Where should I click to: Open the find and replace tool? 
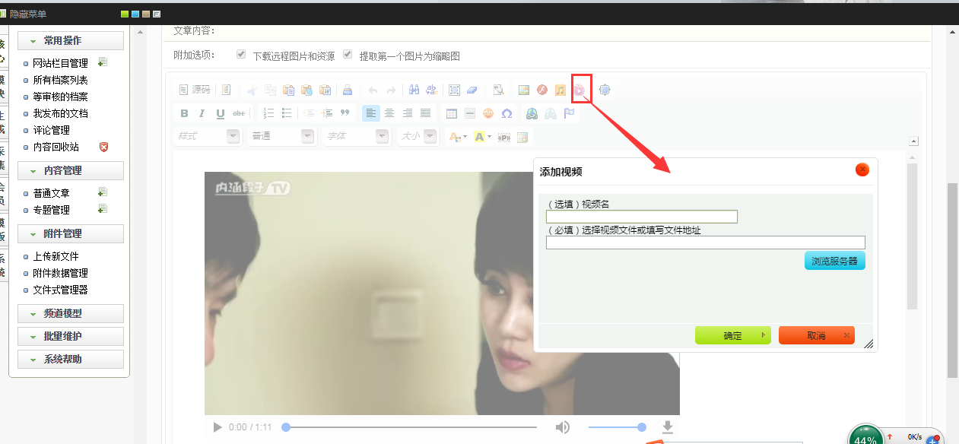click(x=413, y=90)
